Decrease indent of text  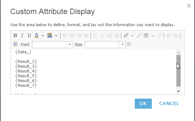point(117,35)
